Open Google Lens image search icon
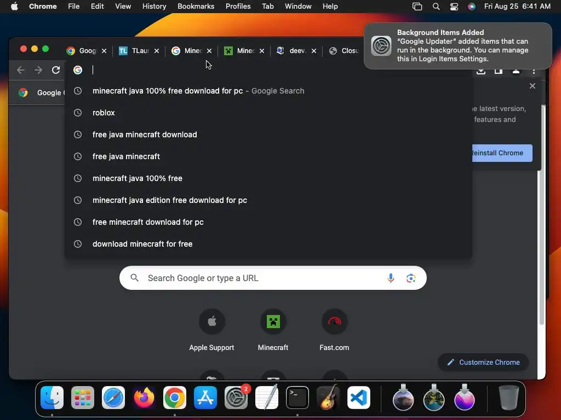This screenshot has width=561, height=420. click(x=411, y=278)
